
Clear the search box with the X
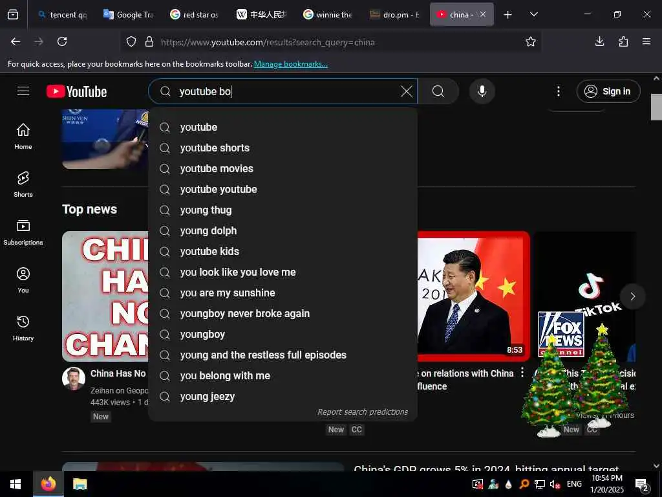click(x=406, y=91)
